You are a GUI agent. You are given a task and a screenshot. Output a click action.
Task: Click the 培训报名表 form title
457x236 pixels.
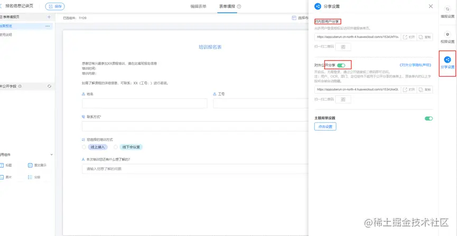point(210,47)
